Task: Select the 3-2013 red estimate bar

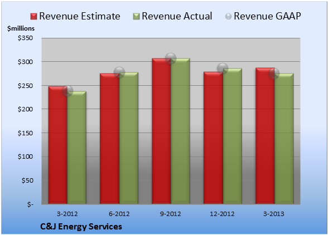Action: tap(265, 136)
